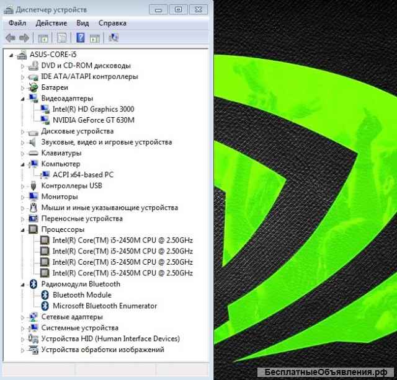Screen dimensions: 397x380
Task: Expand the Сетевые адаптеры category
Action: (23, 317)
